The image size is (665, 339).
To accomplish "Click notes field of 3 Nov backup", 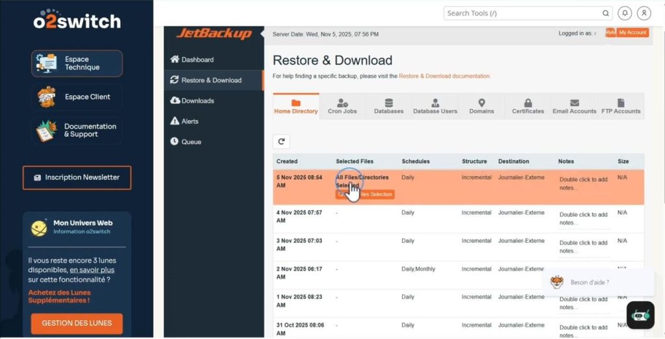I will (584, 247).
